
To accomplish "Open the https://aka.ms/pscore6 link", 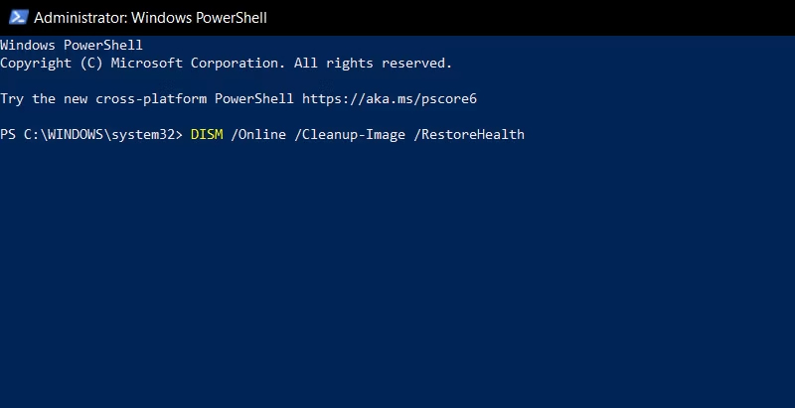I will (x=390, y=98).
